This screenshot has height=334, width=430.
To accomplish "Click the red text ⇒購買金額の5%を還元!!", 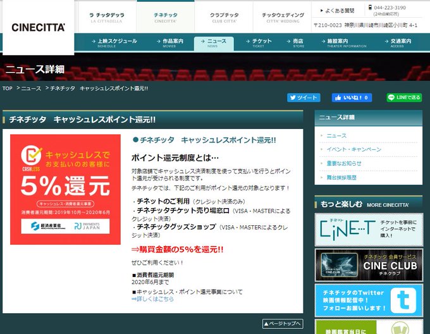I will coord(177,249).
